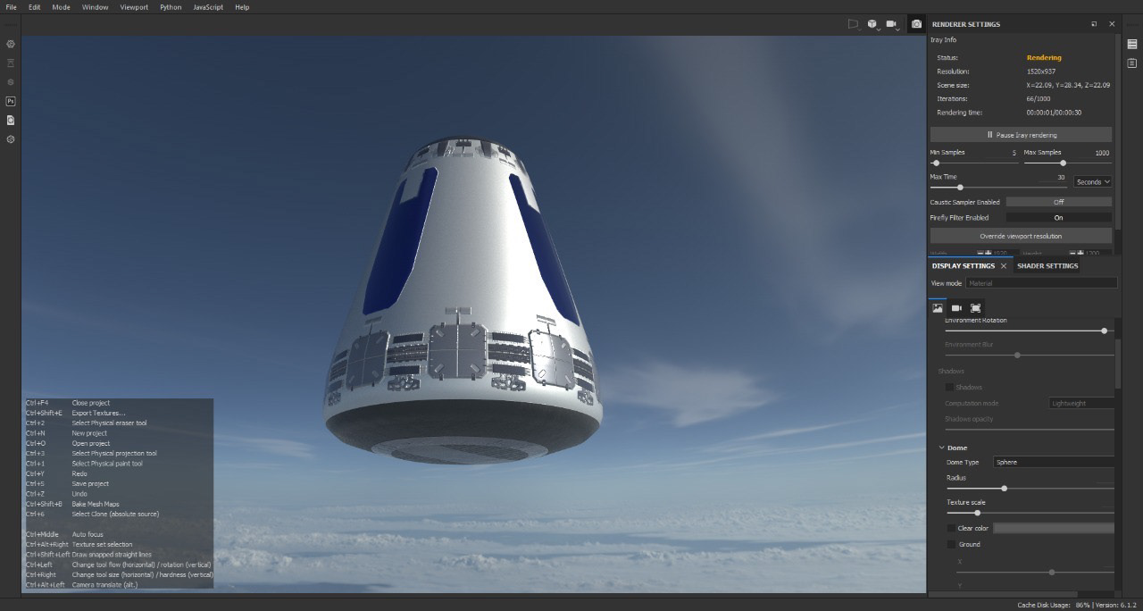The image size is (1143, 611).
Task: Open the camera settings icon in Display Settings
Action: pyautogui.click(x=956, y=308)
